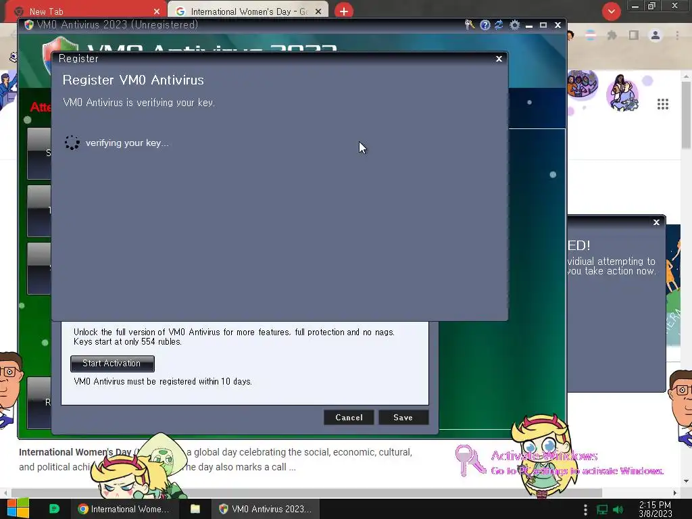692x519 pixels.
Task: Open the network icon in system tray
Action: pos(602,510)
